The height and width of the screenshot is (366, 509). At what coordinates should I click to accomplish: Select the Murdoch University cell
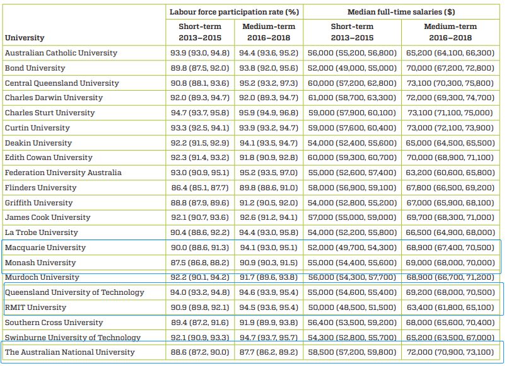[42, 277]
